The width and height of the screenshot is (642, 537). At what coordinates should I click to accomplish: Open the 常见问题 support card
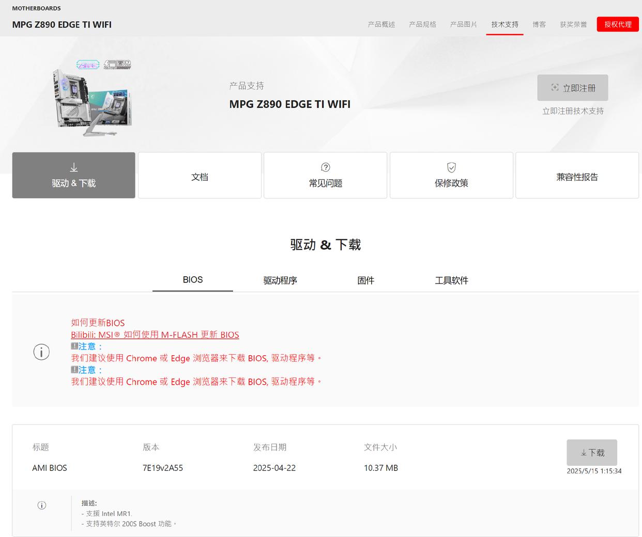coord(326,175)
